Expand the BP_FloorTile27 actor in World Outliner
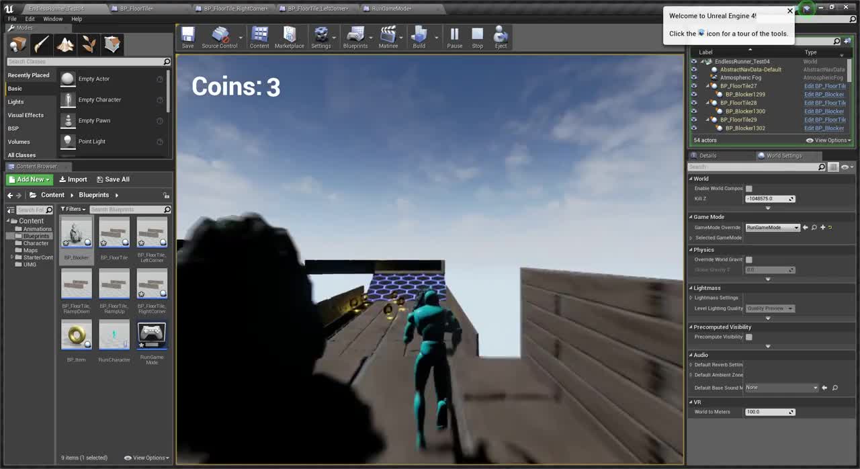Viewport: 860px width, 469px height. click(x=707, y=86)
